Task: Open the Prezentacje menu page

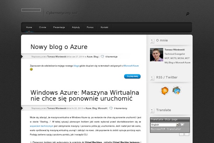Action: tap(59, 27)
